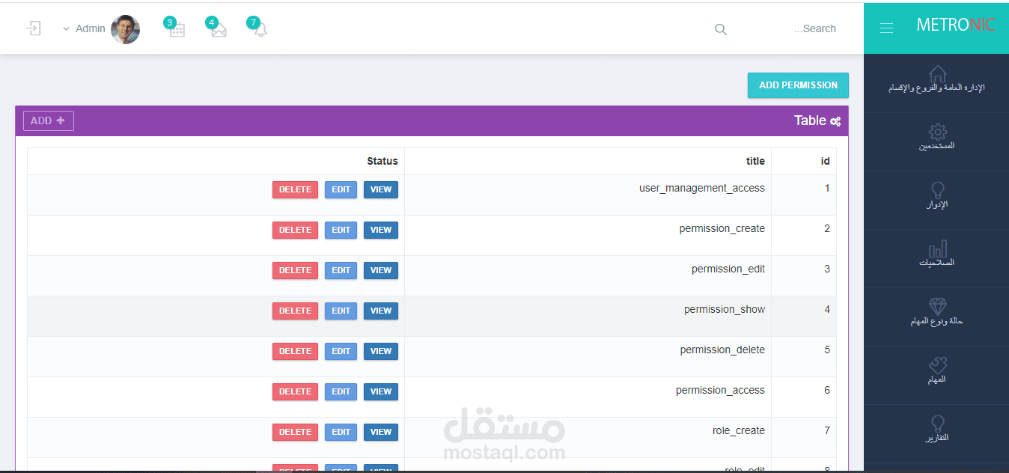This screenshot has width=1009, height=473.
Task: Delete the permission_edit row
Action: [295, 271]
